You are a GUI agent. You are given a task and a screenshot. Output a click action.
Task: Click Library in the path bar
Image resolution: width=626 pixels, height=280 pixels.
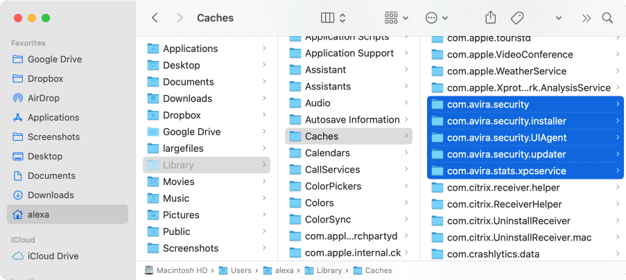323,270
